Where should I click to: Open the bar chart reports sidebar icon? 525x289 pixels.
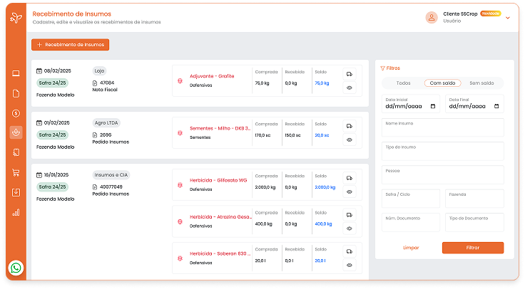[16, 212]
